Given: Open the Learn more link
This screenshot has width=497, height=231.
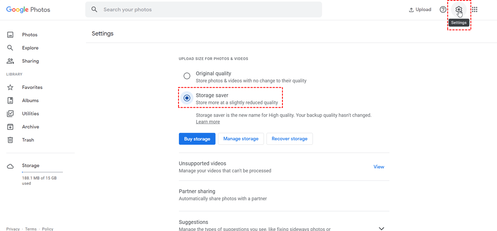Looking at the screenshot, I should [208, 122].
